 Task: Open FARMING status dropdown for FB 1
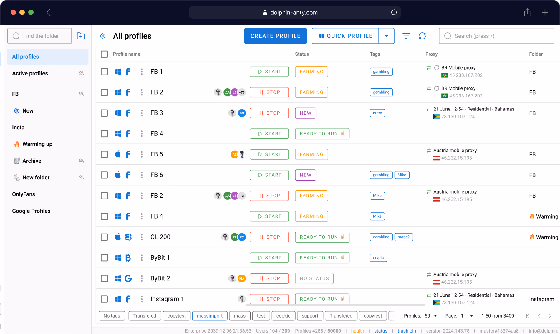point(312,72)
